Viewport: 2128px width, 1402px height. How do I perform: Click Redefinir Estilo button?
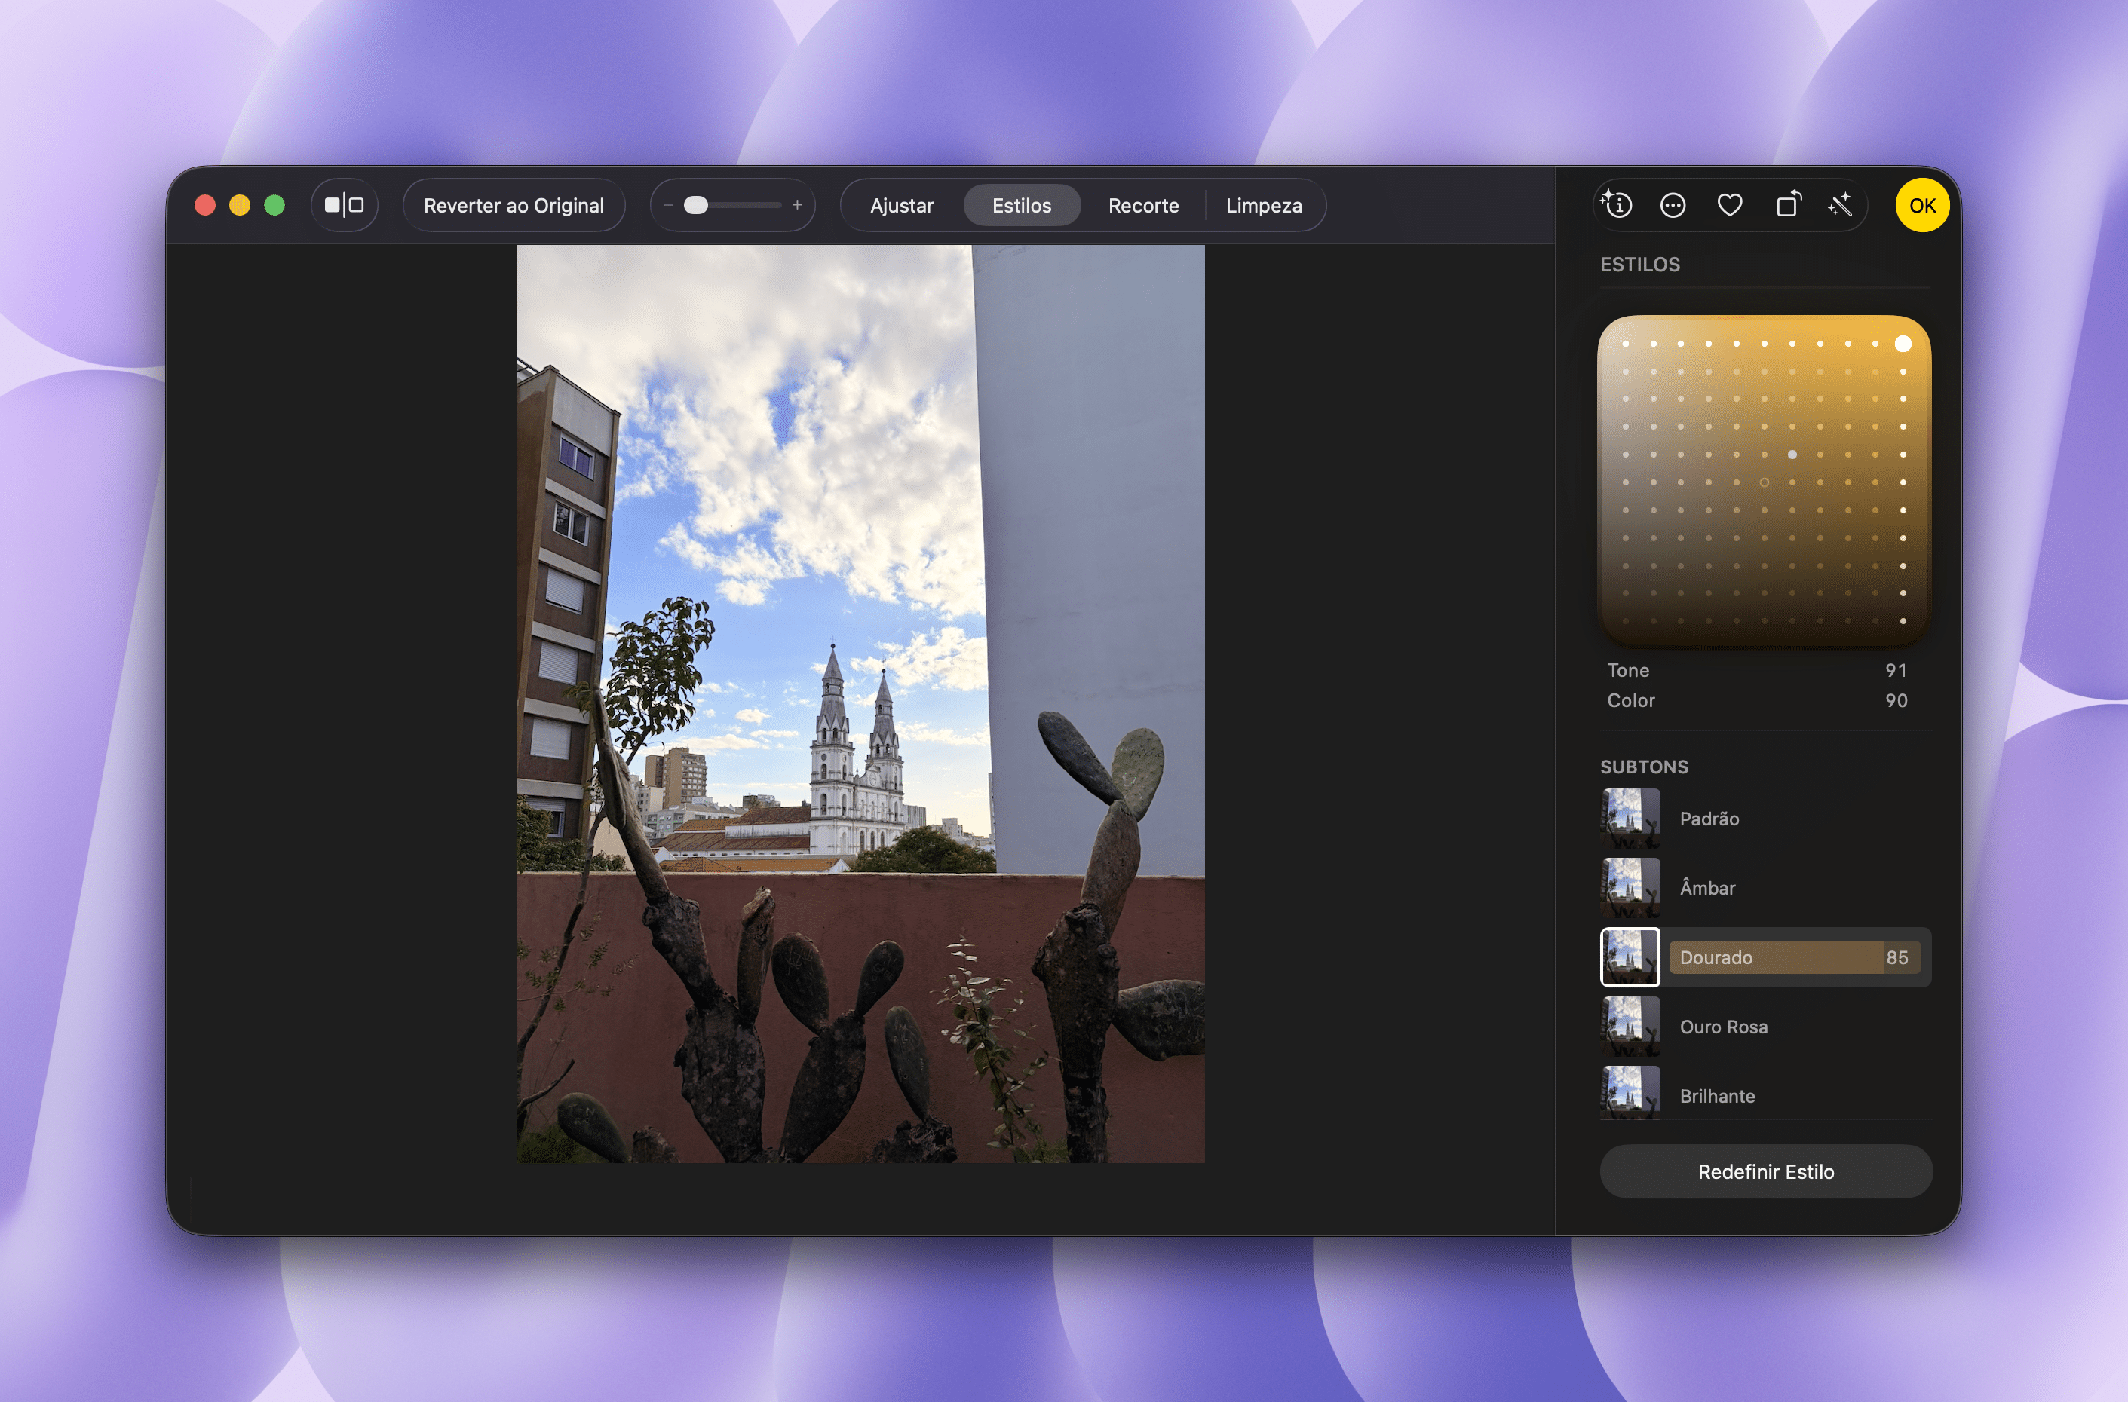[1765, 1171]
